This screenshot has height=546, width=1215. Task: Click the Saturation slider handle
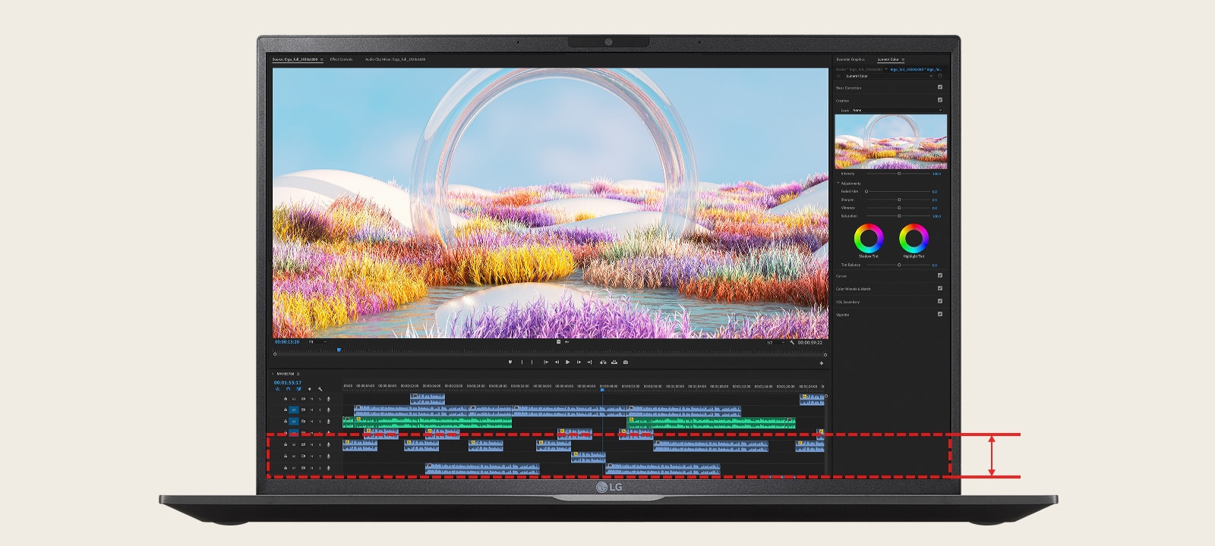click(x=899, y=216)
